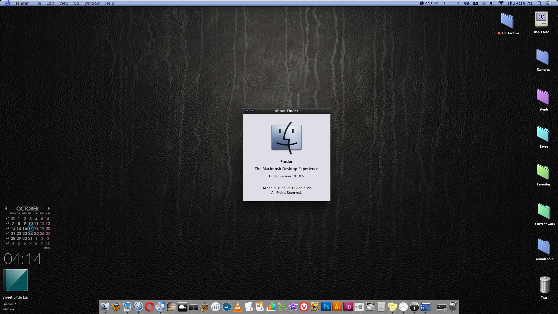The width and height of the screenshot is (558, 314).
Task: Close the About Finder window
Action: (247, 111)
